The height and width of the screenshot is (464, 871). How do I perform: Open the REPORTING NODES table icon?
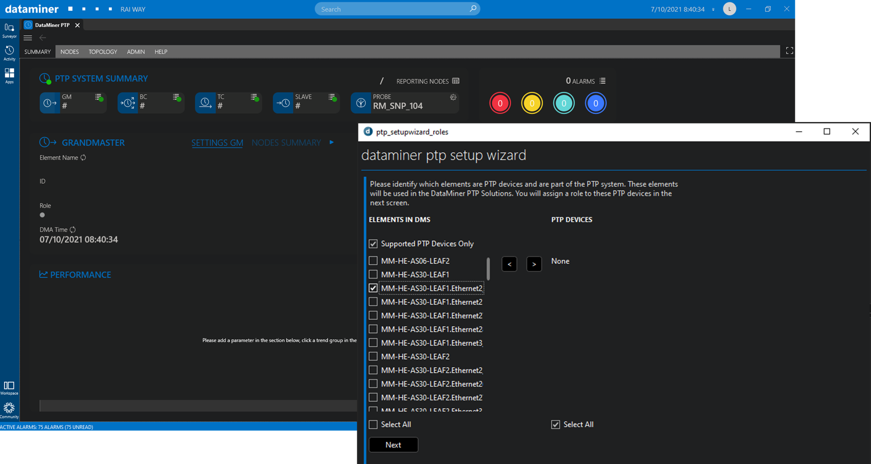tap(456, 81)
